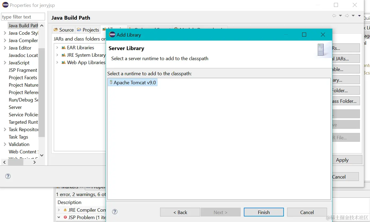Select Javadoc Location page
The width and height of the screenshot is (370, 222).
(23, 55)
